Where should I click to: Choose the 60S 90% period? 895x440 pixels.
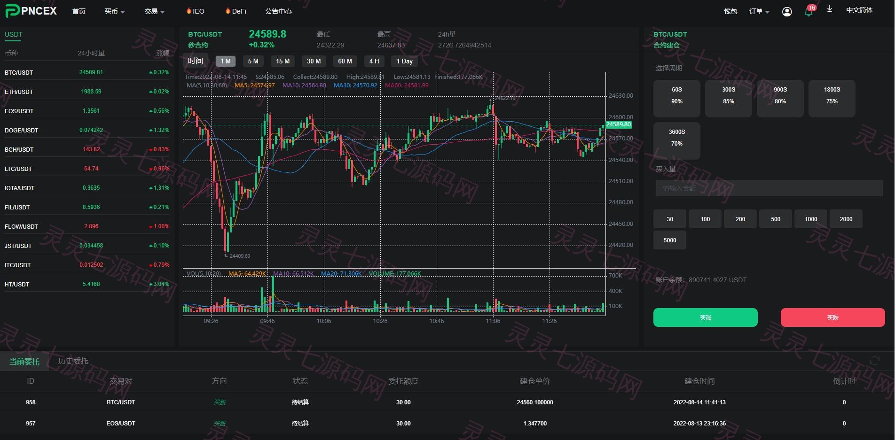pos(677,99)
